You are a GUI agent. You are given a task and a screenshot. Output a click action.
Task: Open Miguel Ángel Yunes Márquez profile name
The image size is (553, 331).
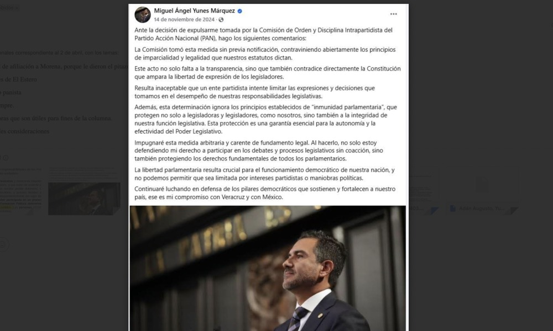(194, 11)
